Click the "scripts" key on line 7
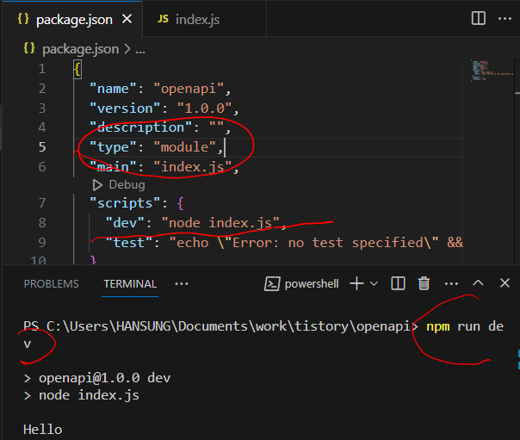Image resolution: width=520 pixels, height=440 pixels. coord(125,203)
